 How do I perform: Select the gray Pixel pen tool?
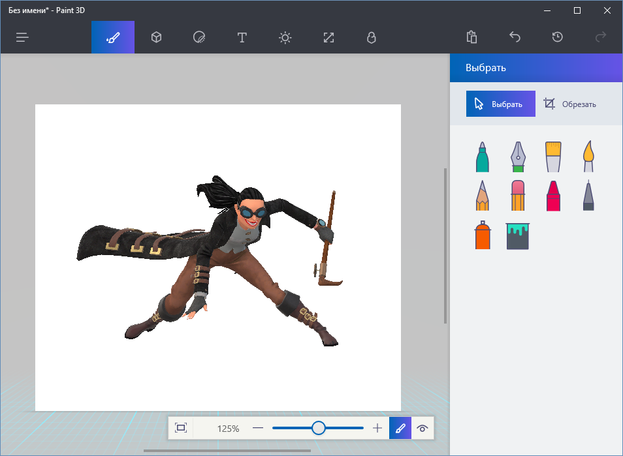pos(588,195)
